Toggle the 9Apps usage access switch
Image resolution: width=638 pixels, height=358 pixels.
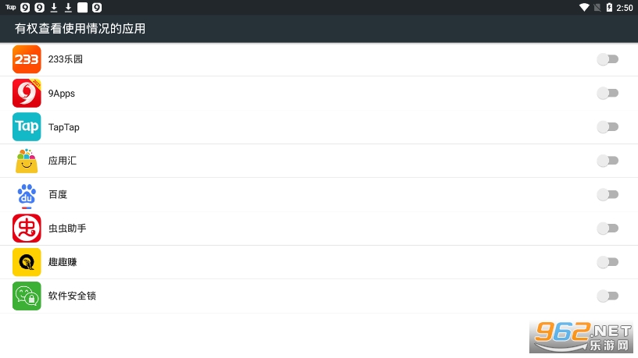coord(608,93)
